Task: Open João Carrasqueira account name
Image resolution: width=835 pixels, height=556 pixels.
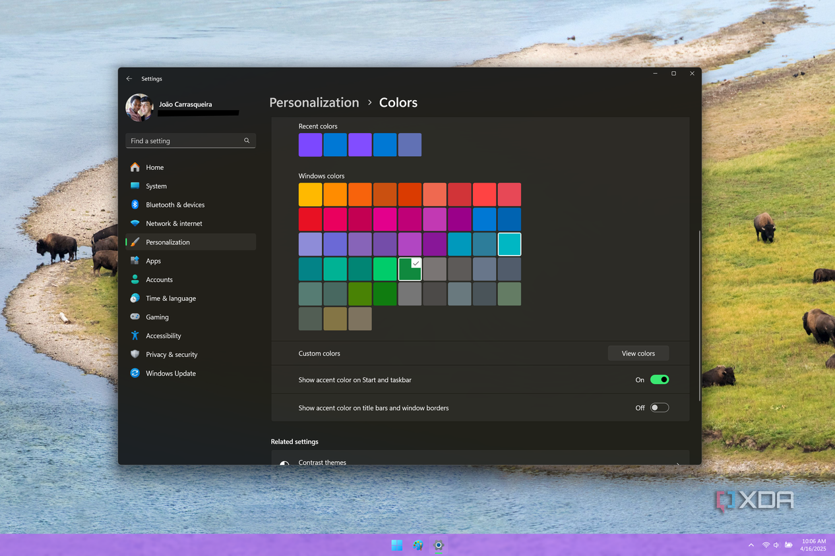Action: (185, 104)
